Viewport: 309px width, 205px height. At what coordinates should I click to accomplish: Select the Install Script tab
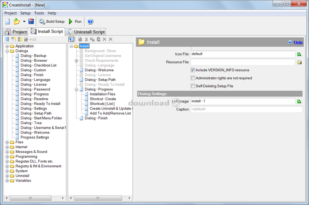point(47,32)
